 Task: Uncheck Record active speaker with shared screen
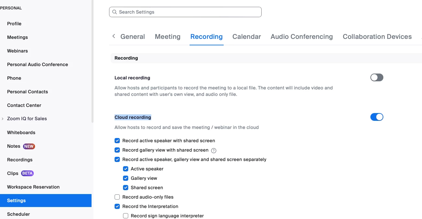pyautogui.click(x=117, y=141)
